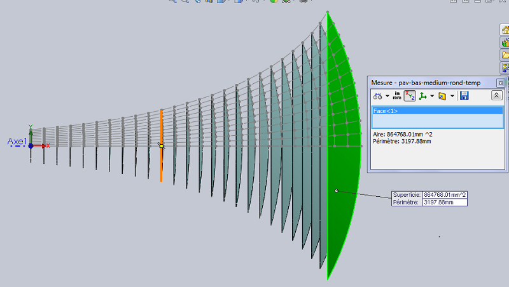Click the callout leader anchor point on face
509x287 pixels.
pos(337,190)
